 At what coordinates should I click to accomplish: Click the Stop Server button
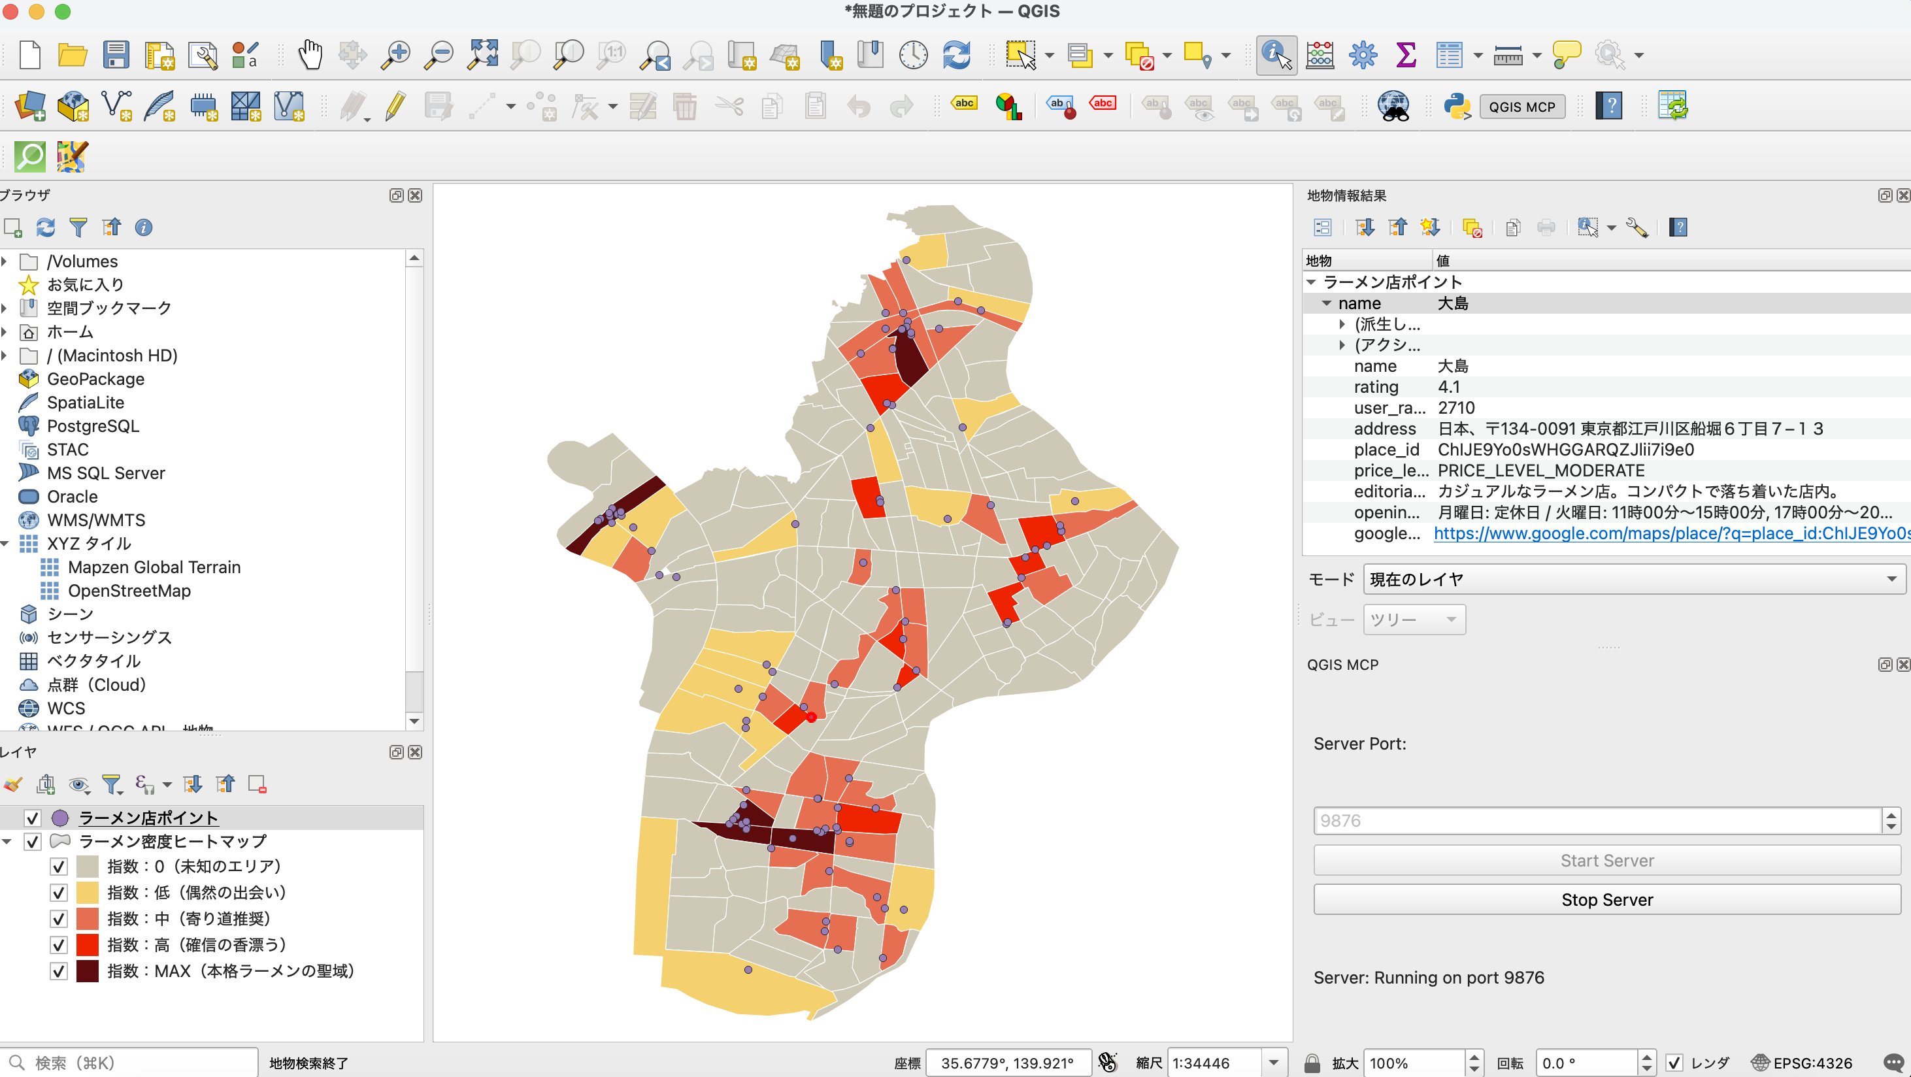(x=1607, y=899)
